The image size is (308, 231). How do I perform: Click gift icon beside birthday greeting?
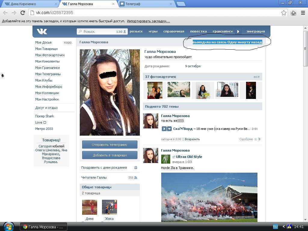pyautogui.click(x=136, y=168)
